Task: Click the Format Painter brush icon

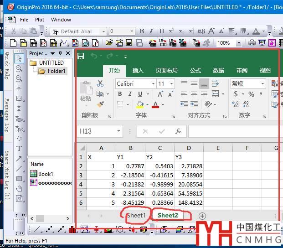Action: pos(100,104)
